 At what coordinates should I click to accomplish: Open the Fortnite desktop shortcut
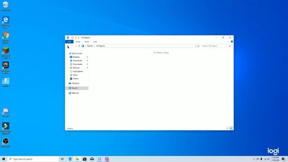(5, 82)
